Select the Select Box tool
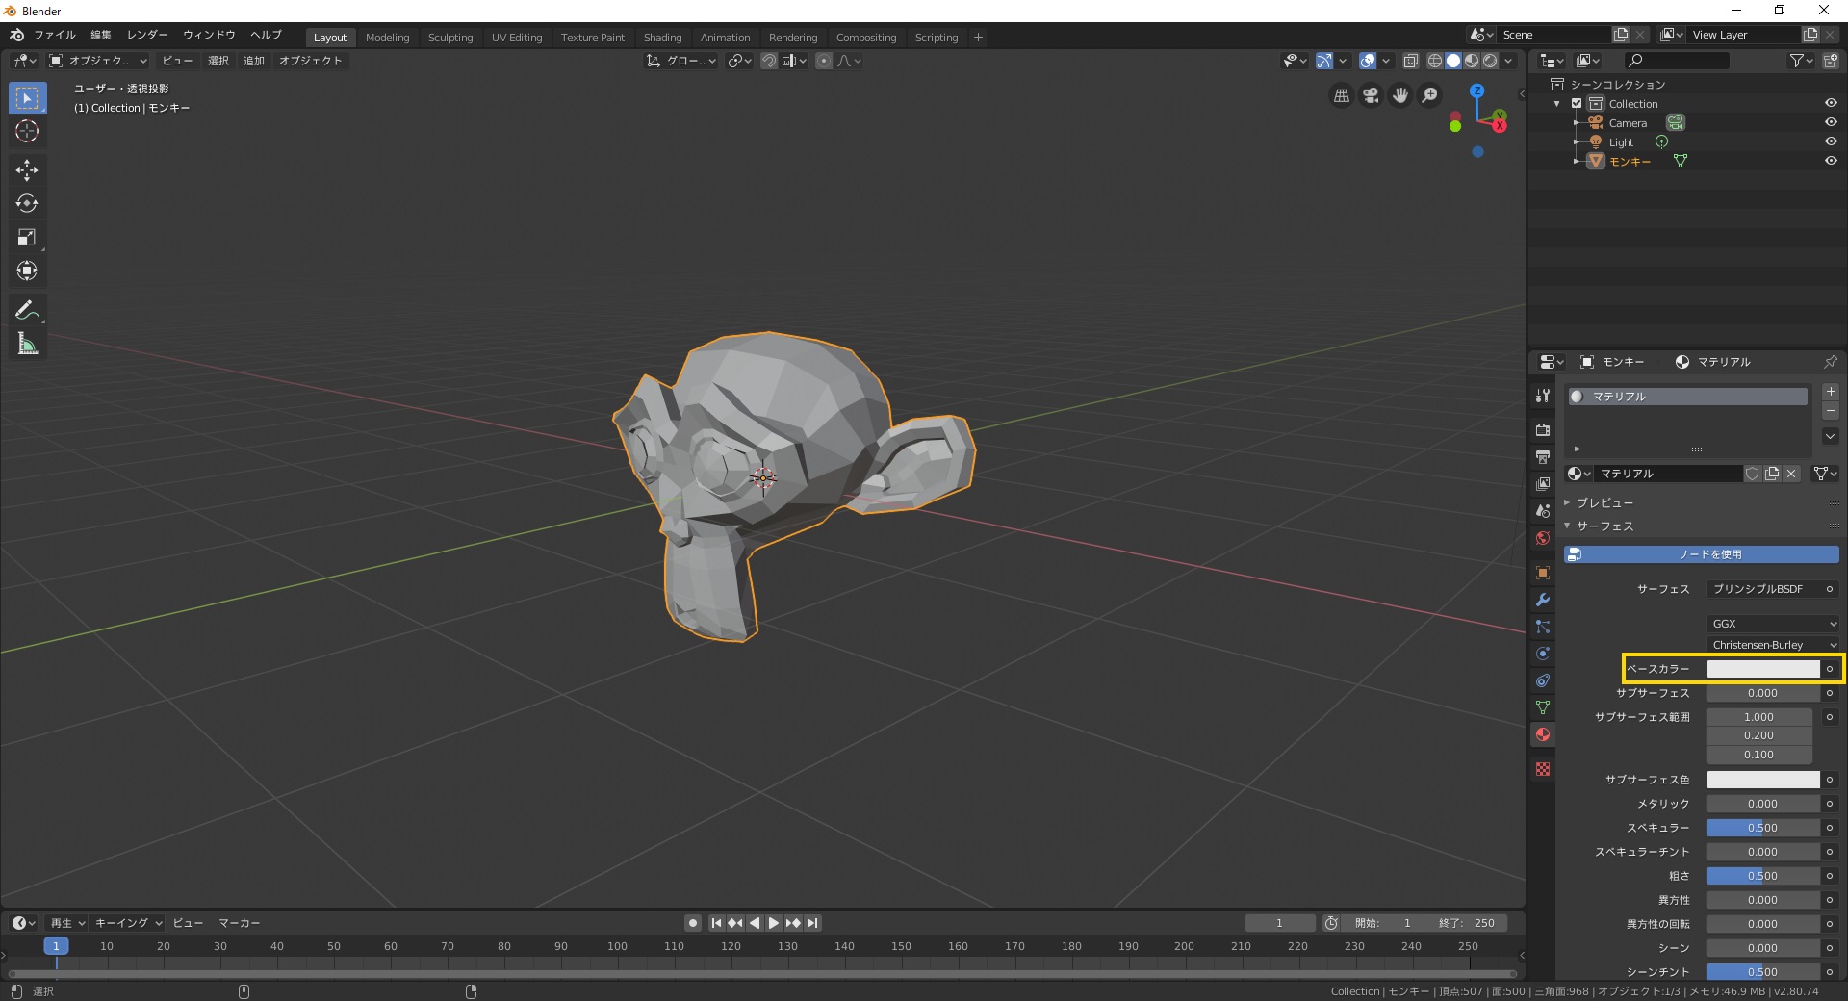Image resolution: width=1848 pixels, height=1001 pixels. [x=27, y=98]
